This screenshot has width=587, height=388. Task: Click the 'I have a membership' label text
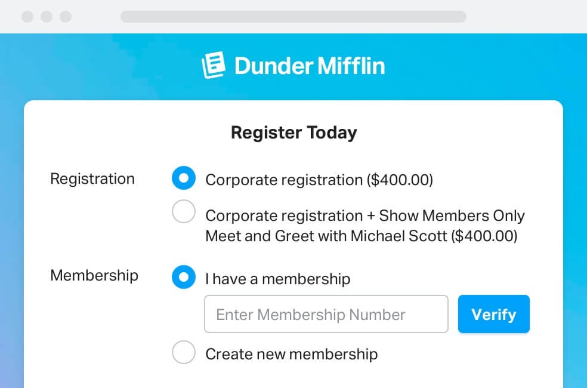coord(277,279)
